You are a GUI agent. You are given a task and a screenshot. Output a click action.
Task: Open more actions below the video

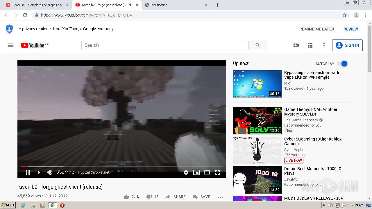220,197
